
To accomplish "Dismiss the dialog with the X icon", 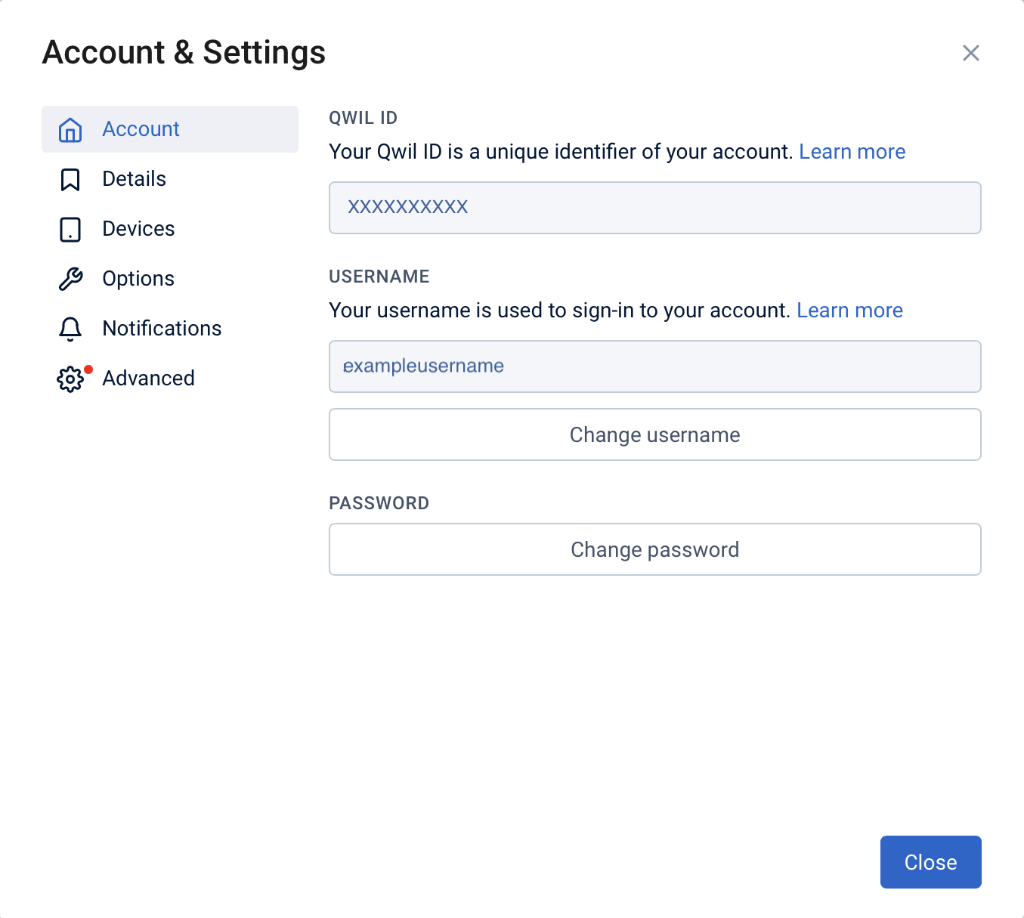I will [x=971, y=53].
